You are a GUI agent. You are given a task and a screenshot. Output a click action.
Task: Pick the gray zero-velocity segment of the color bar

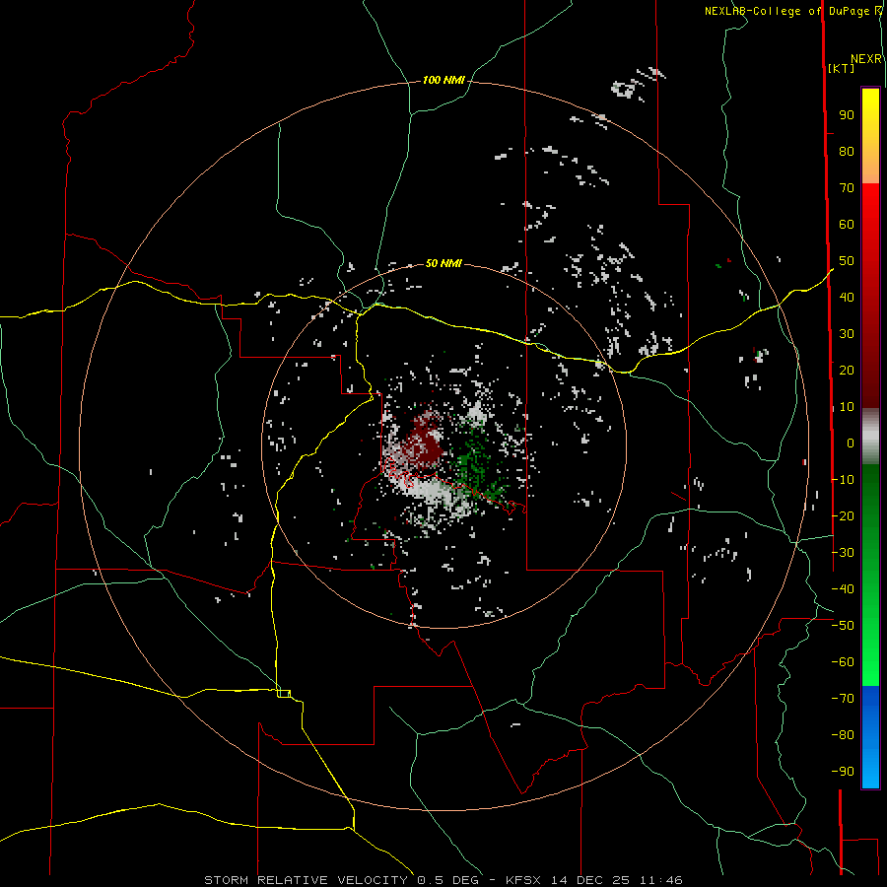click(870, 437)
